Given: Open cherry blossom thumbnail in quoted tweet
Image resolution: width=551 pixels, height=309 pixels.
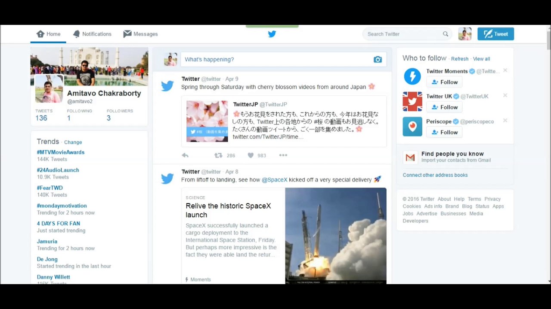Looking at the screenshot, I should click(207, 121).
